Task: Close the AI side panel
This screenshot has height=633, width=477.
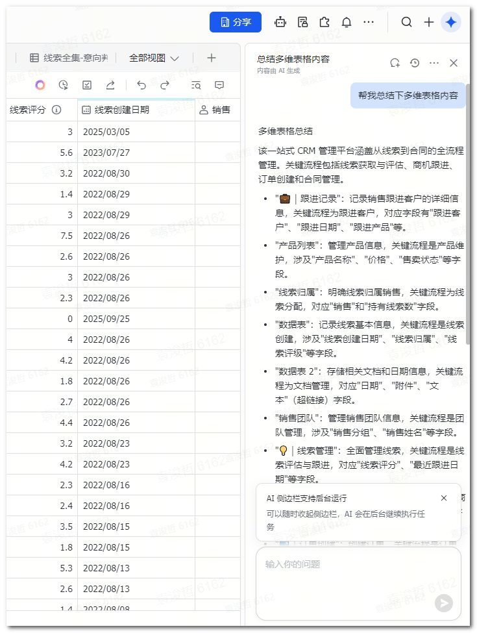Action: coord(454,63)
